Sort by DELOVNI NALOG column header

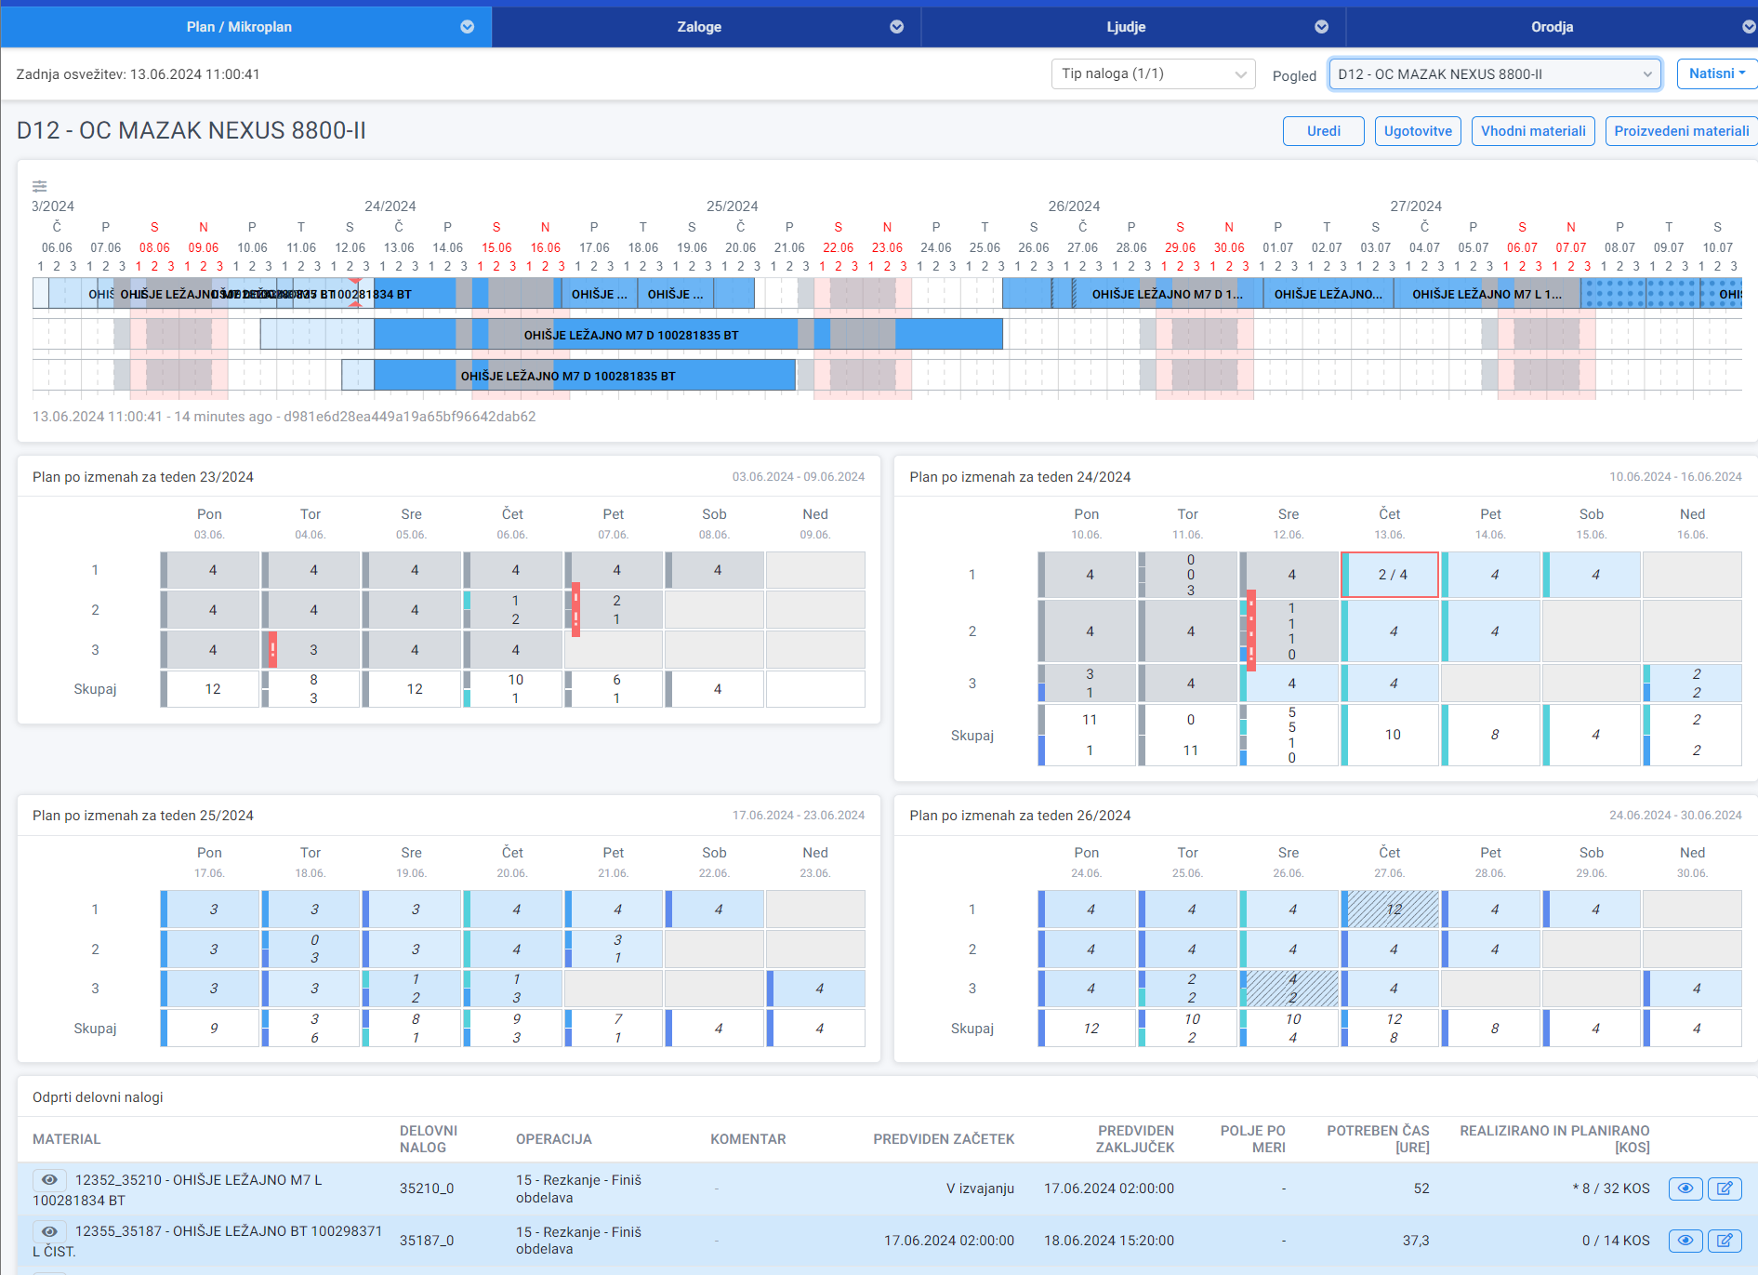click(429, 1139)
